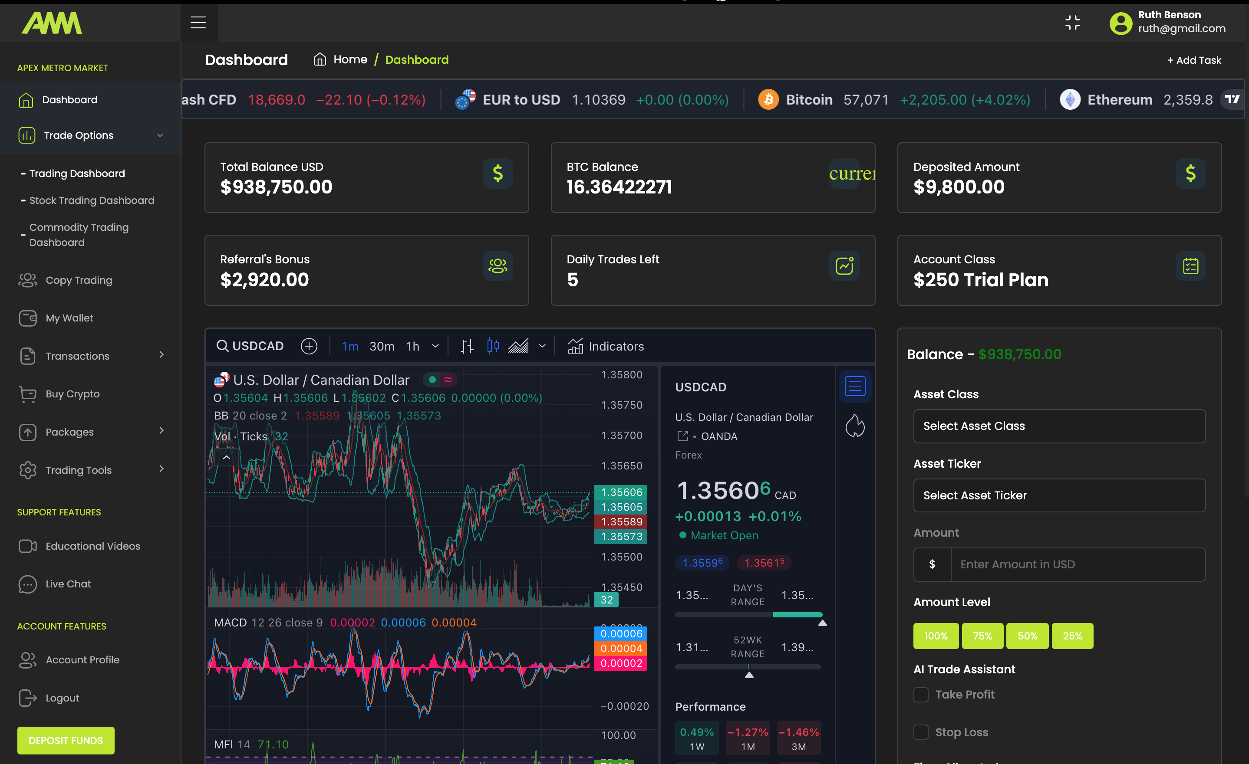Select the bars chart style icon

467,346
